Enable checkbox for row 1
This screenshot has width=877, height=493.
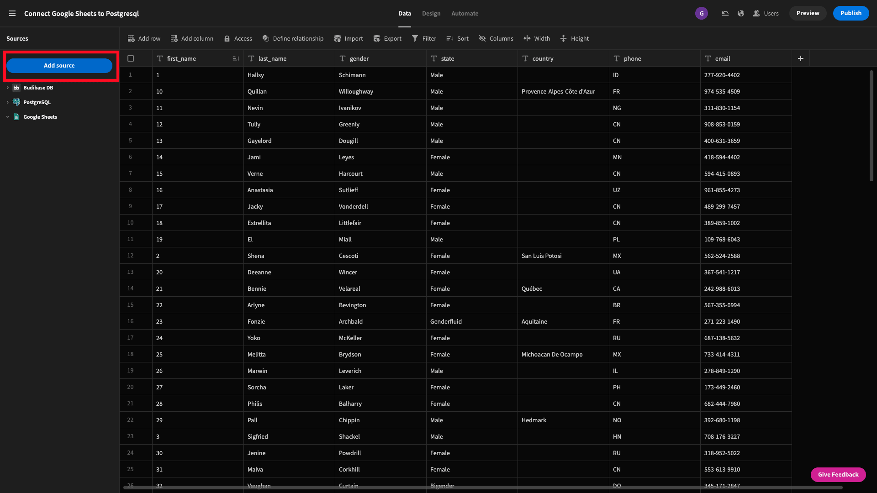[130, 75]
